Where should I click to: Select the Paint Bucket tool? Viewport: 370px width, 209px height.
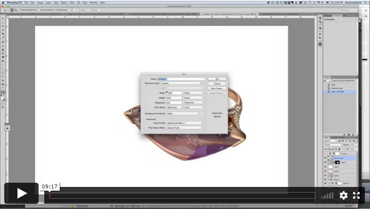[3, 61]
